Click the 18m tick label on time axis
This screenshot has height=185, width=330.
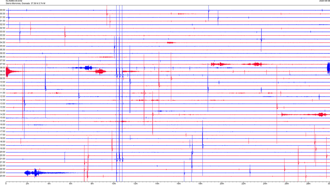coord(200,184)
